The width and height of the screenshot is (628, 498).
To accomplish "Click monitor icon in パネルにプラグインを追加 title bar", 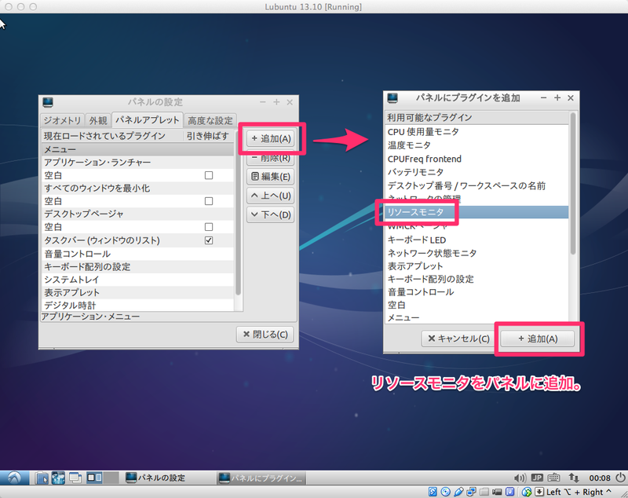I will 392,97.
